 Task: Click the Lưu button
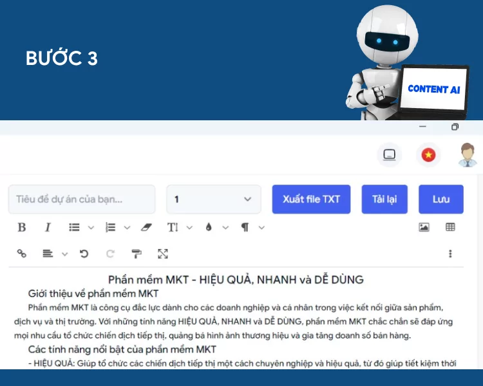point(440,199)
